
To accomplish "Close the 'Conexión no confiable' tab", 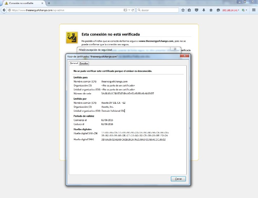I will 42,3.
